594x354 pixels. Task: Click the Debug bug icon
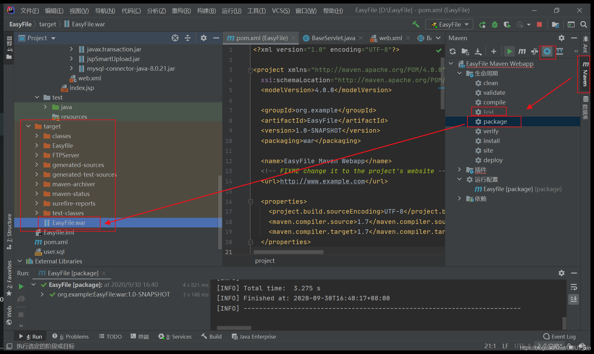pyautogui.click(x=495, y=25)
